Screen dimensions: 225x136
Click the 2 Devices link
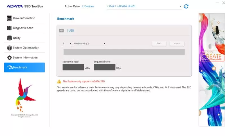88,6
